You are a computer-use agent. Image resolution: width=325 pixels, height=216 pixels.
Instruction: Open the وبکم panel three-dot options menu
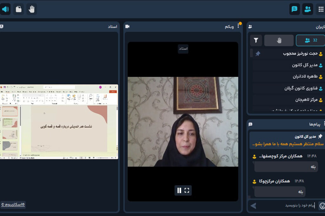click(x=238, y=26)
